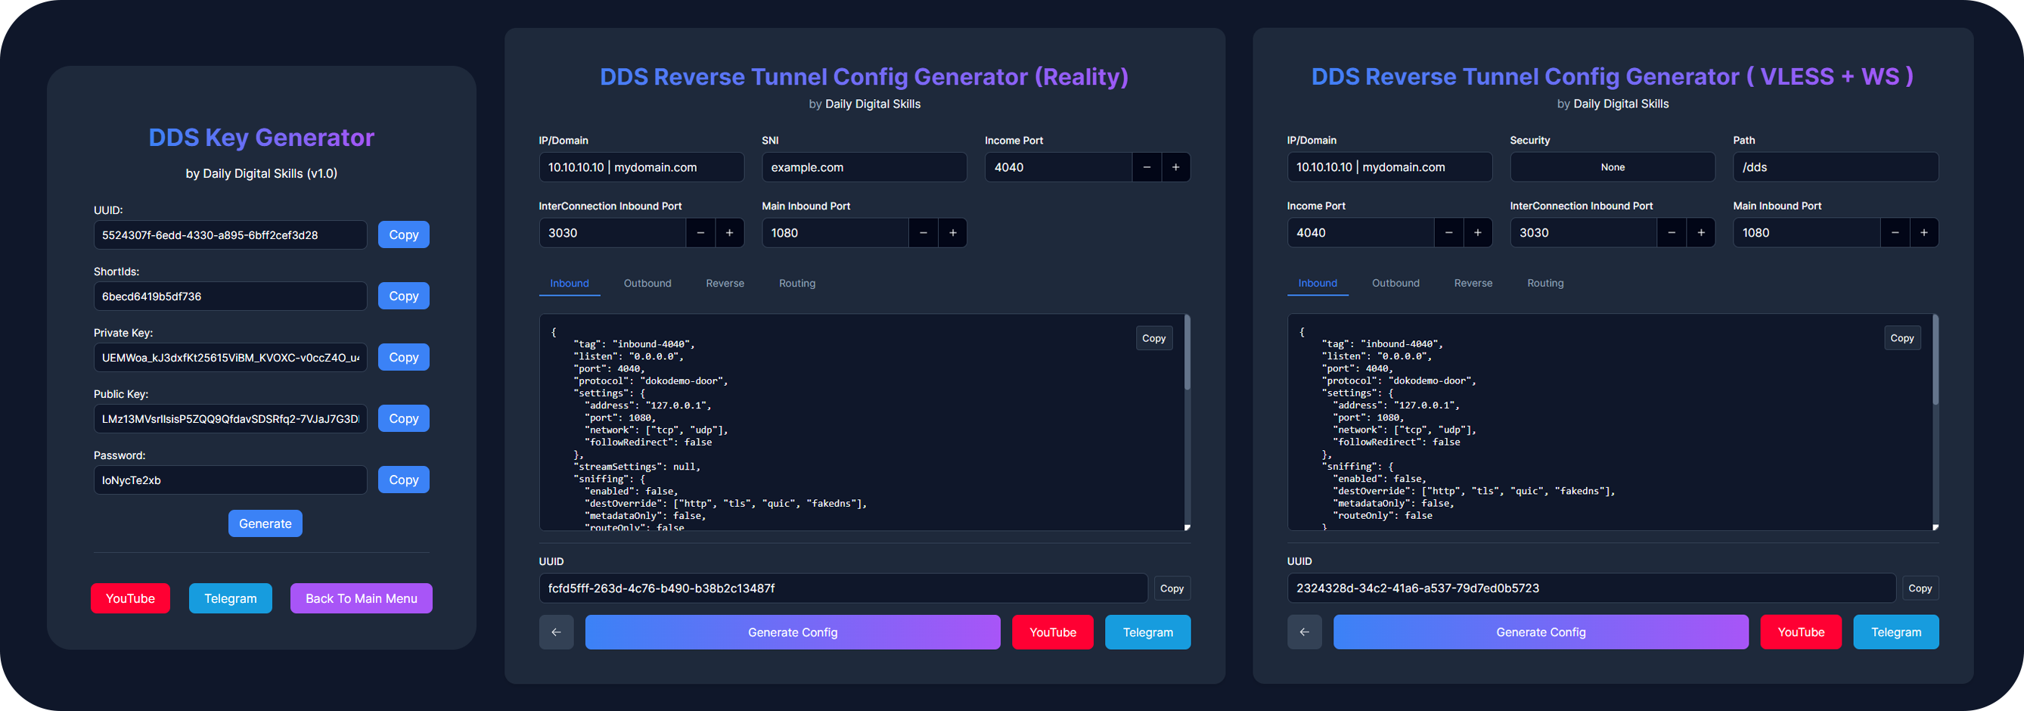Click Generate Config in Reality panel
This screenshot has height=711, width=2024.
tap(793, 632)
